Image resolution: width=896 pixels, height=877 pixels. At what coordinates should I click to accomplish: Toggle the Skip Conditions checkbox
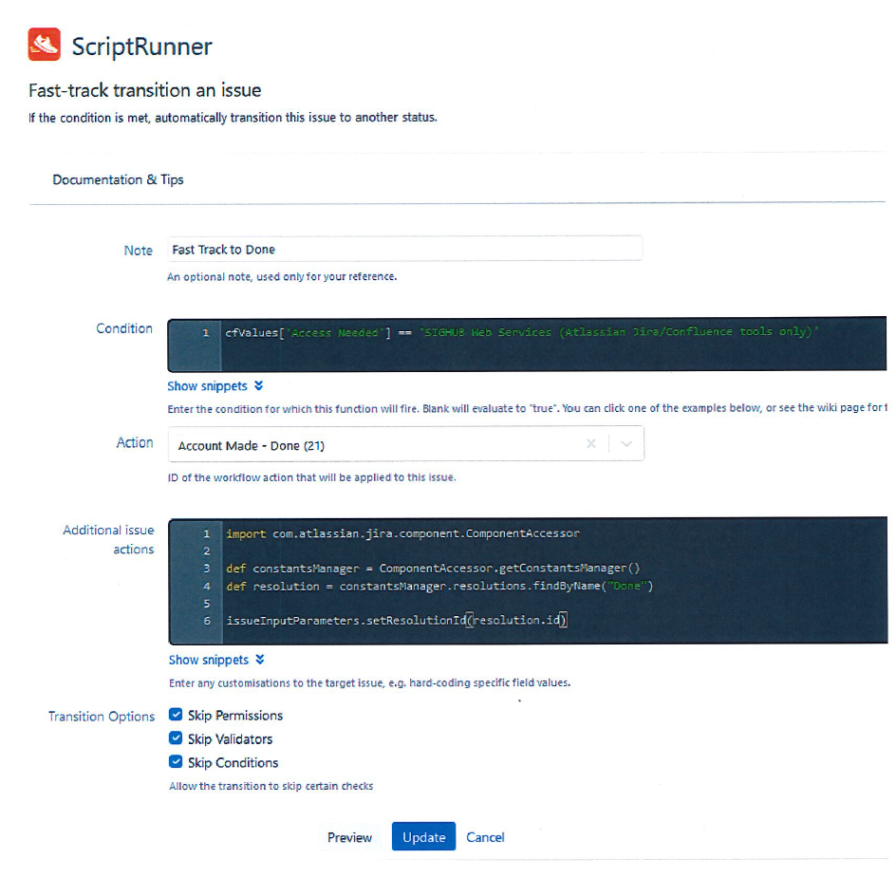pos(176,761)
